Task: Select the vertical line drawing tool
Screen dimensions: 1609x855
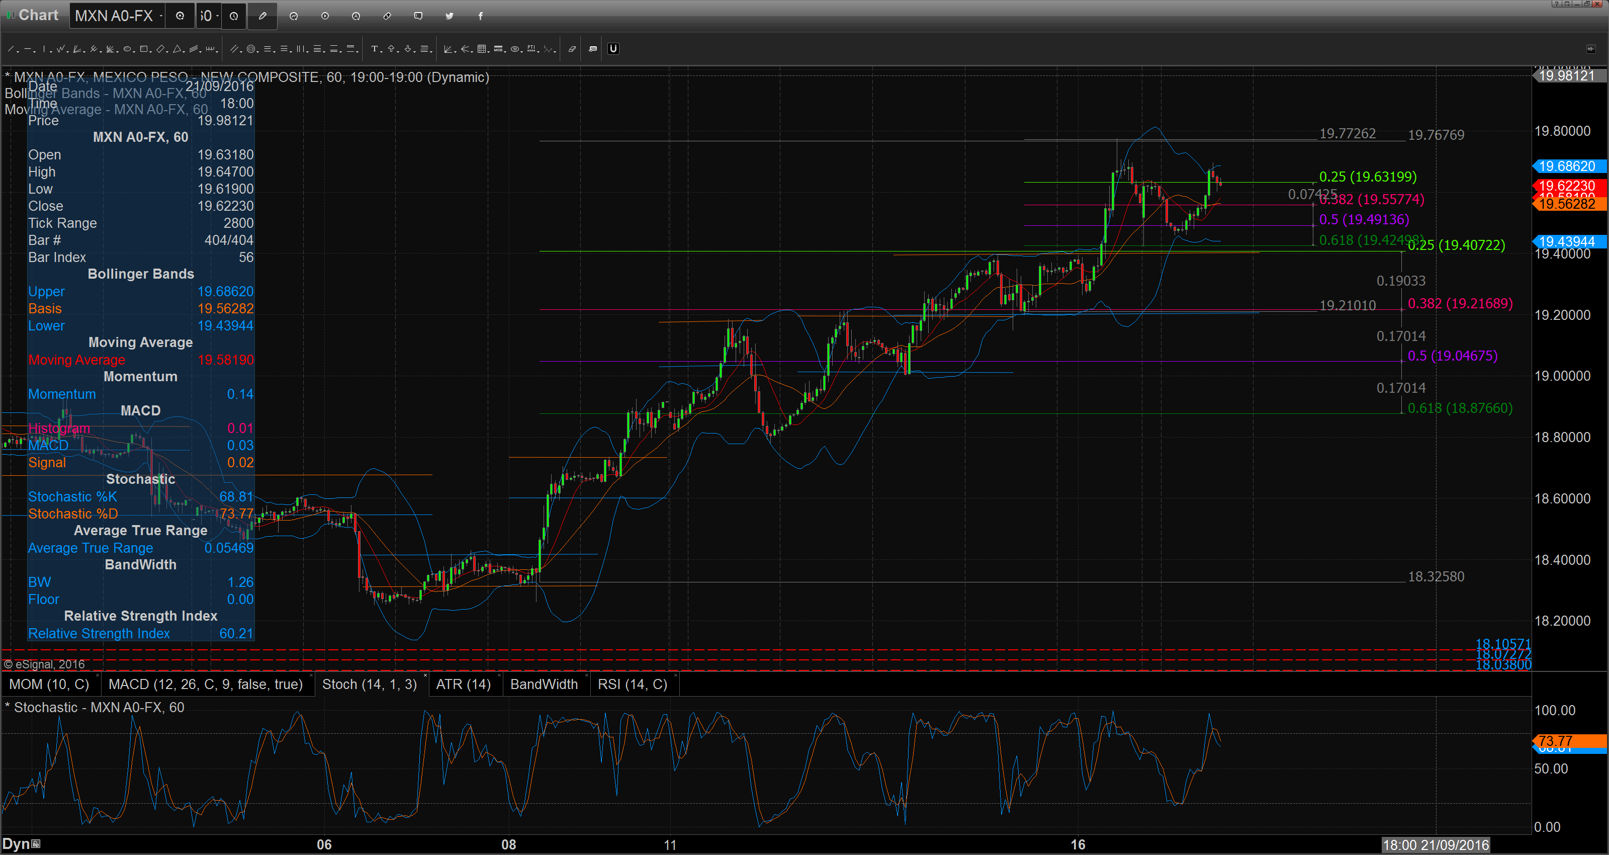Action: 44,49
